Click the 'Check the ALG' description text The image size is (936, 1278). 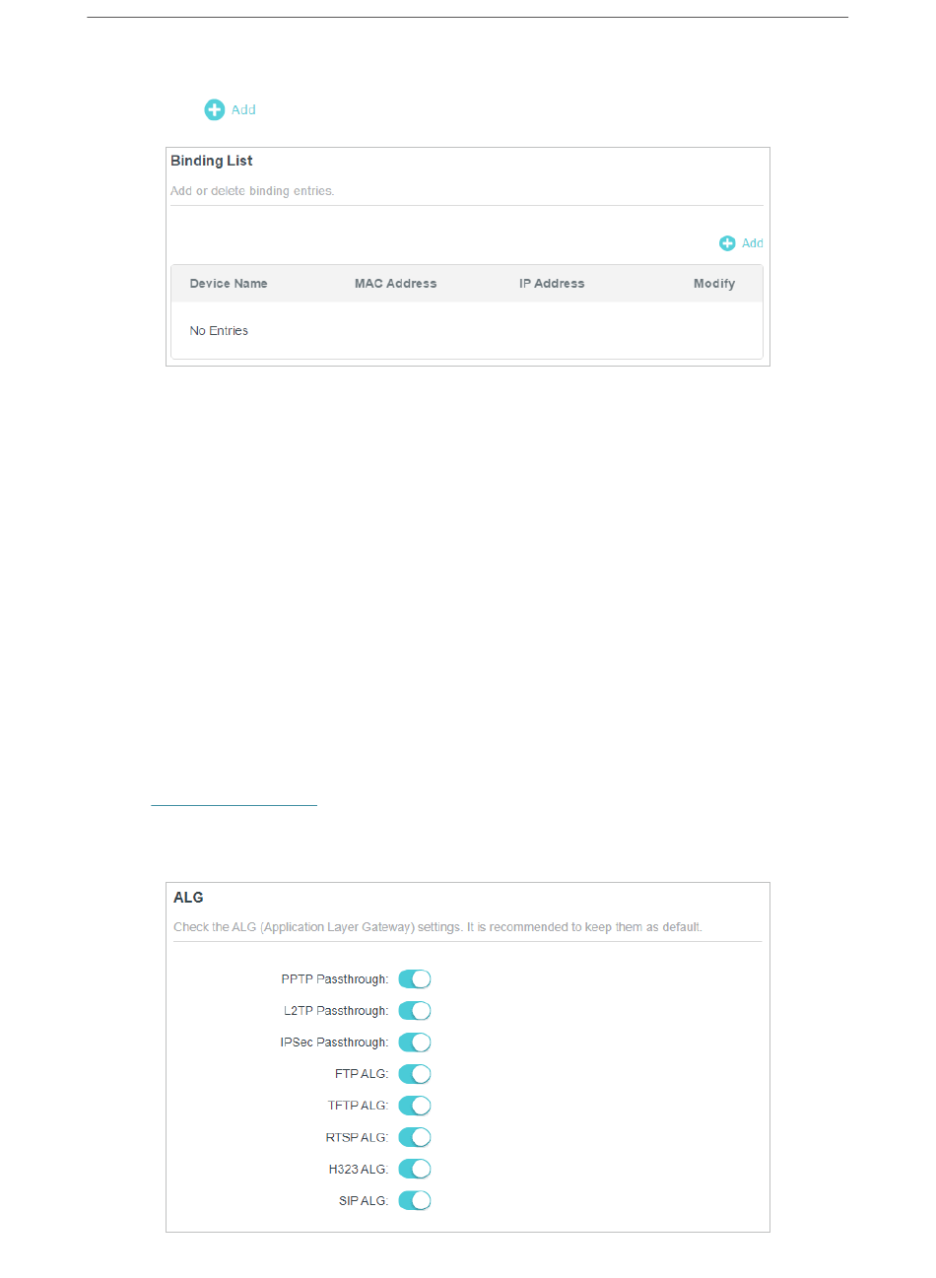(x=437, y=927)
